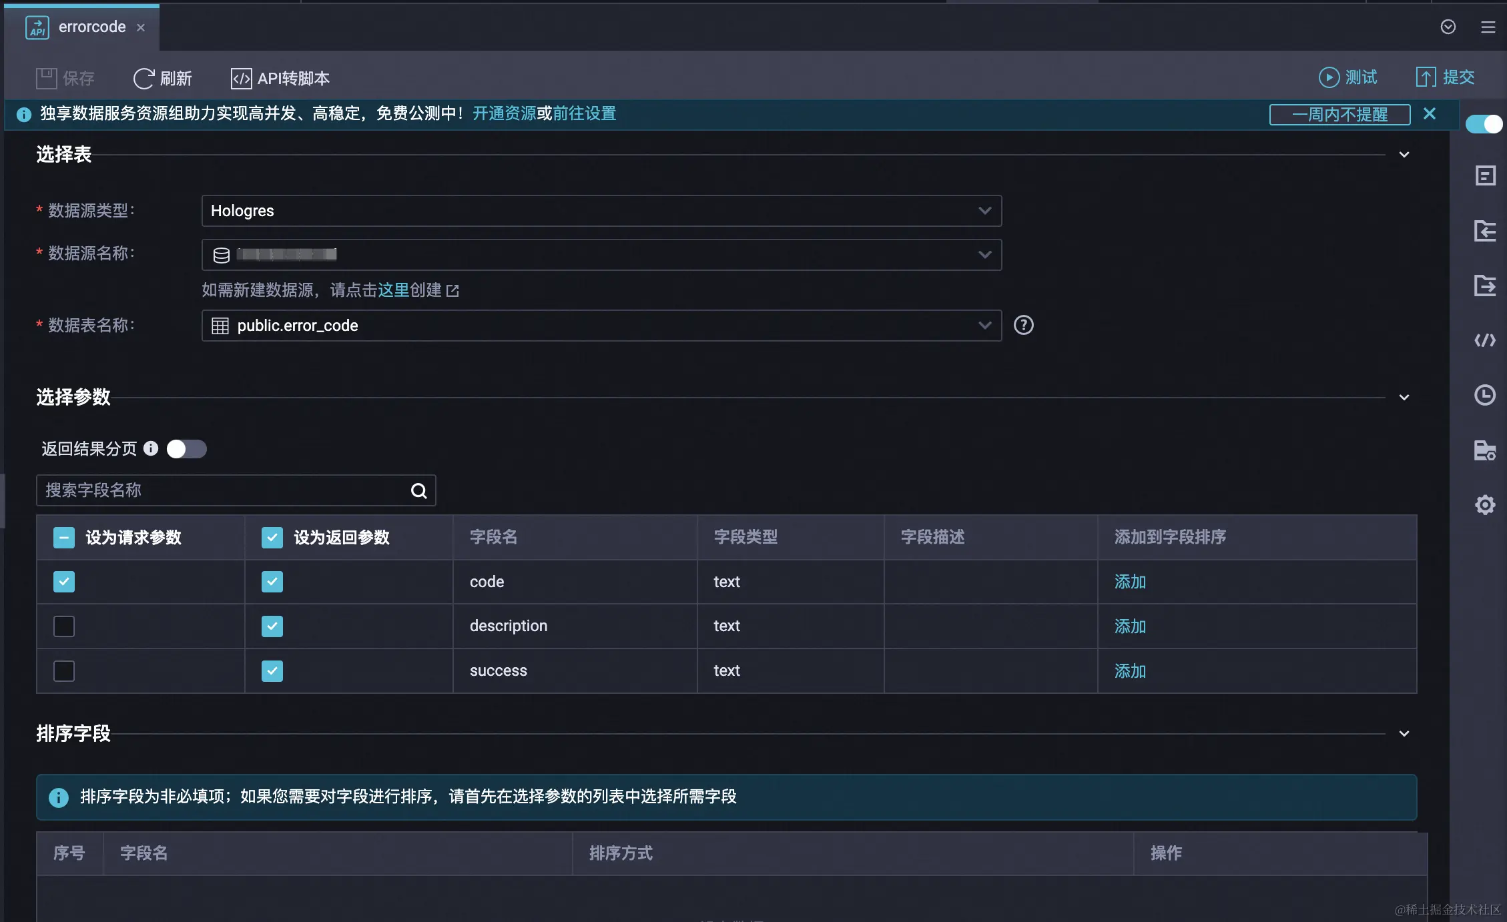
Task: Click the clock history icon in right sidebar
Action: tap(1484, 395)
